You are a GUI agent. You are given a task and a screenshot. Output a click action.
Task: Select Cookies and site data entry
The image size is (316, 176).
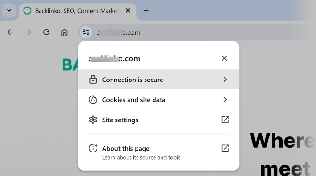coord(159,100)
